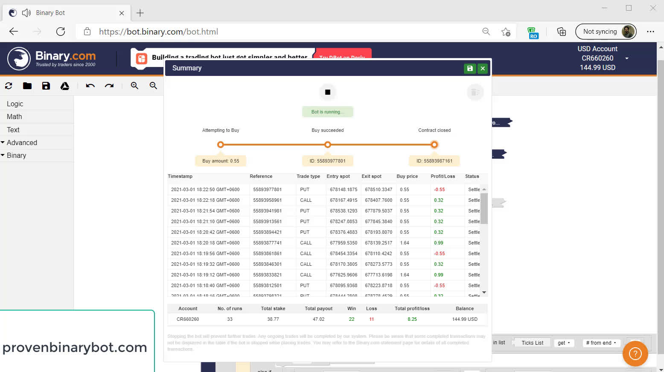Open the load file folder icon
This screenshot has height=372, width=664.
27,86
